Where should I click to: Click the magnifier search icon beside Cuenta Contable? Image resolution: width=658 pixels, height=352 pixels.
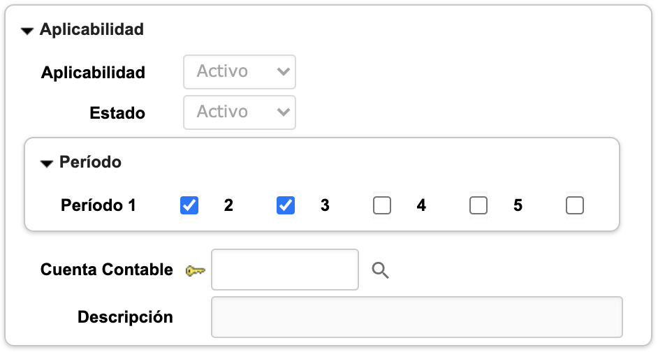pyautogui.click(x=380, y=270)
